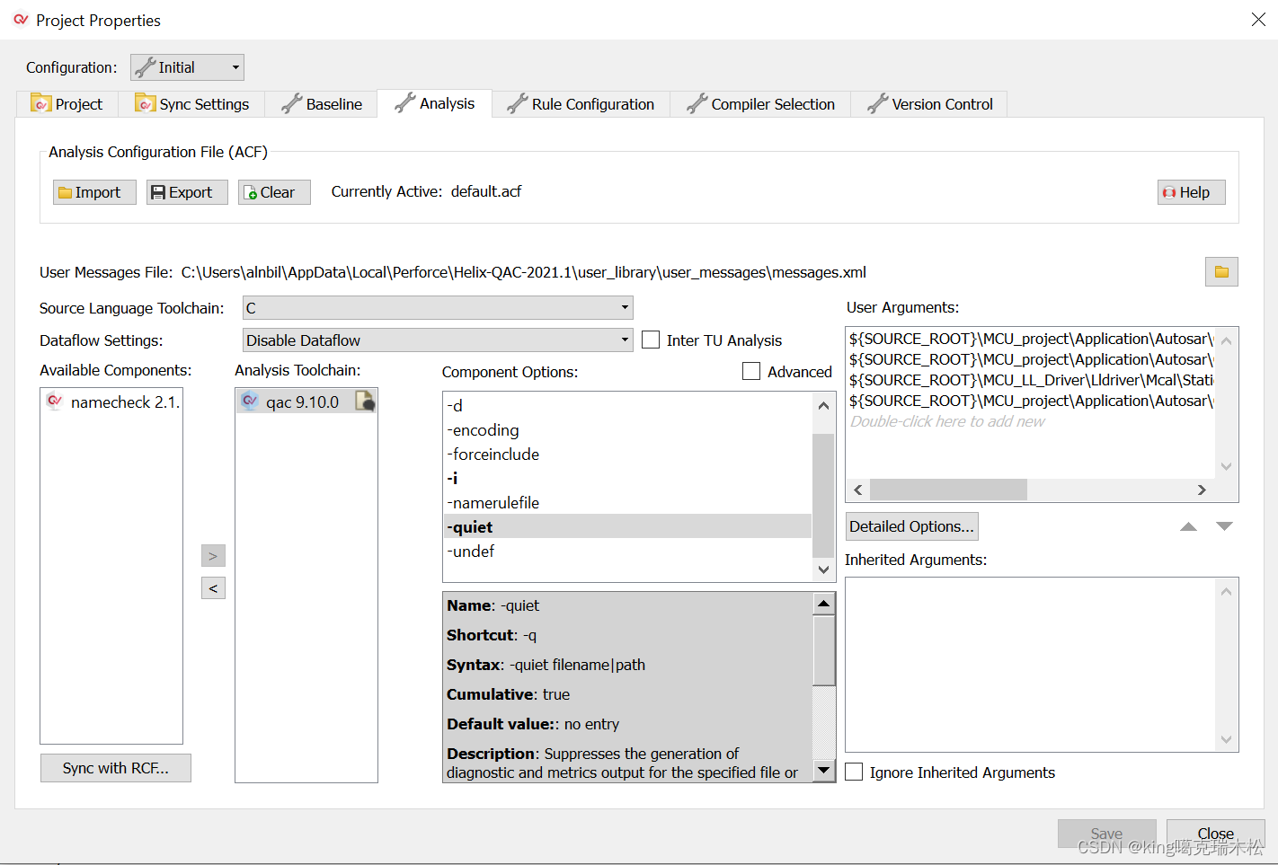The height and width of the screenshot is (865, 1278).
Task: Click the up triangle to move argument up
Action: pos(1188,526)
